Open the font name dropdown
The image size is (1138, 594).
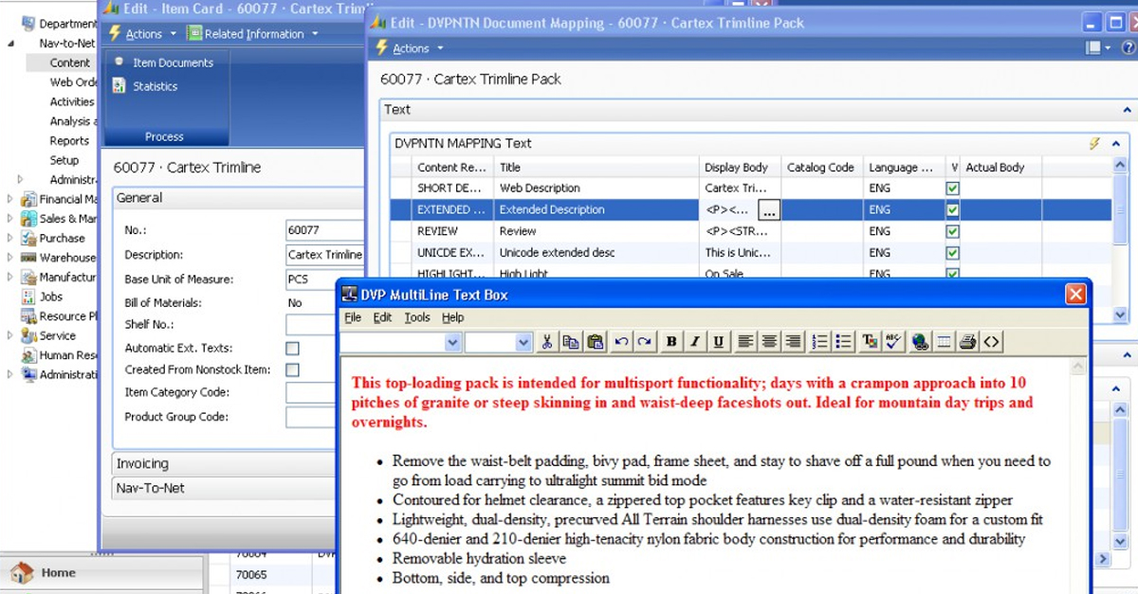[x=452, y=342]
